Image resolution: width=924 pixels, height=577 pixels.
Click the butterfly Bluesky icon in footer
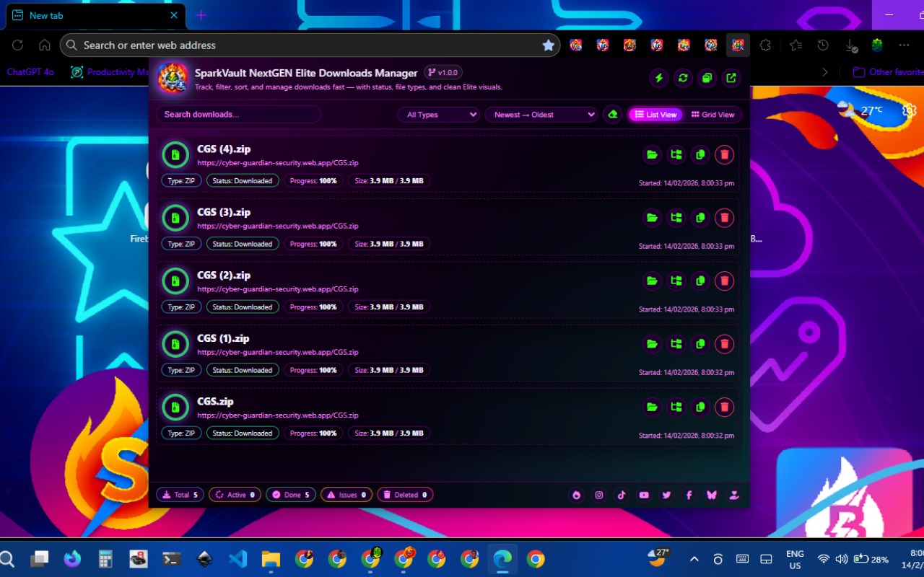(712, 495)
